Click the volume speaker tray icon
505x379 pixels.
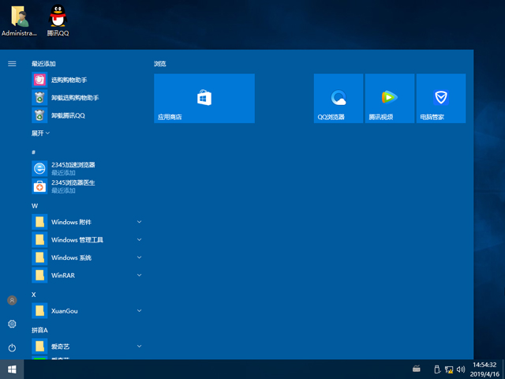point(461,370)
